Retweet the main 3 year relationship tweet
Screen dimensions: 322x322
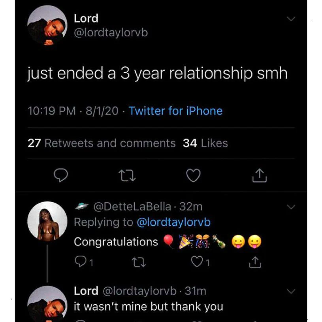pyautogui.click(x=126, y=175)
